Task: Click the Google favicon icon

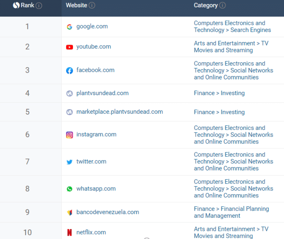Action: click(x=69, y=27)
